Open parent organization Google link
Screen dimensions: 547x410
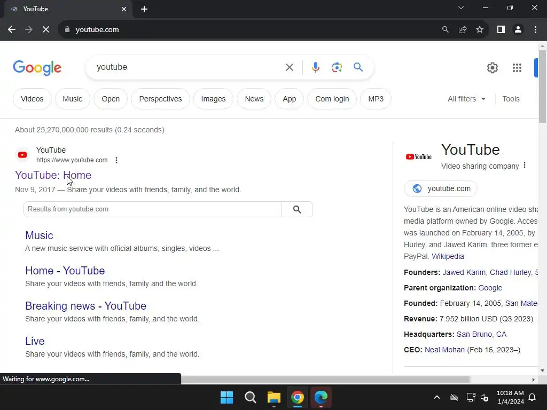tap(490, 288)
